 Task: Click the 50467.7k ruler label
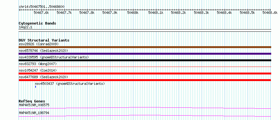pyautogui.click(x=64, y=13)
